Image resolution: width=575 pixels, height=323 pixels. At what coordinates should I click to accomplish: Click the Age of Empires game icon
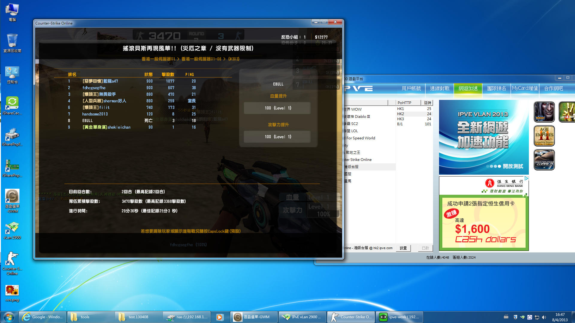click(x=544, y=136)
